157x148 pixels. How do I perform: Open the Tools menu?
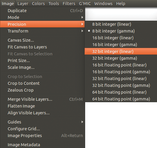54,4
